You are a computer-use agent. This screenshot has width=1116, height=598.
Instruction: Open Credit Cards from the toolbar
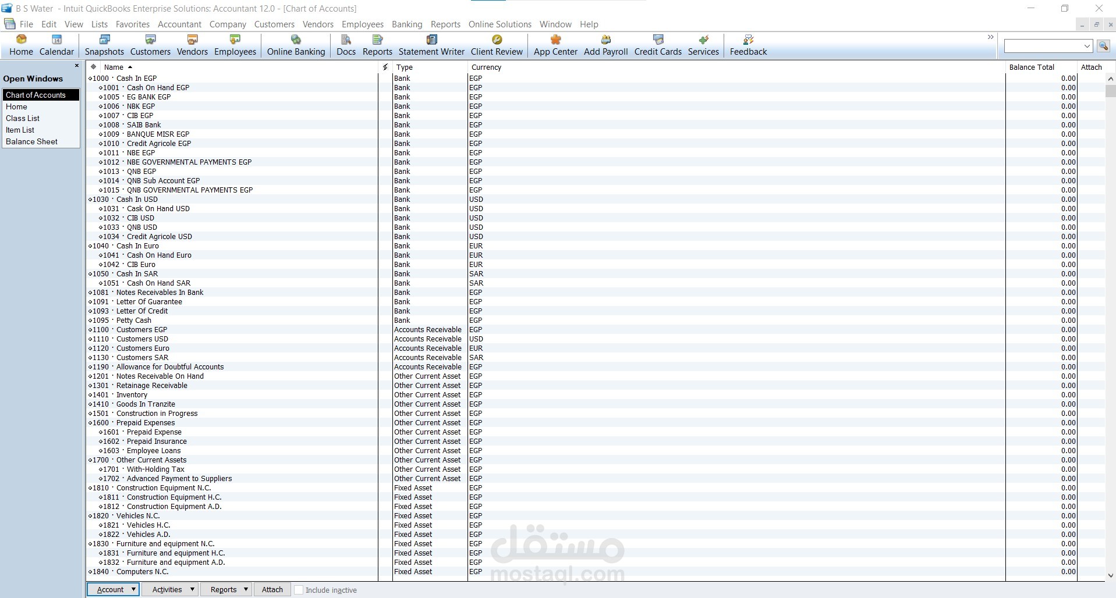click(x=658, y=45)
